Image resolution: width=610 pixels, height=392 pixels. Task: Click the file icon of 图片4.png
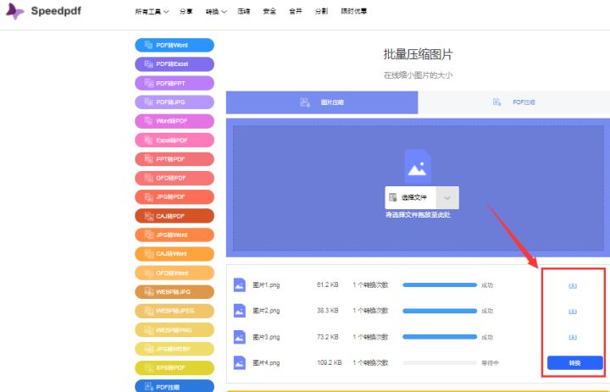pos(239,363)
